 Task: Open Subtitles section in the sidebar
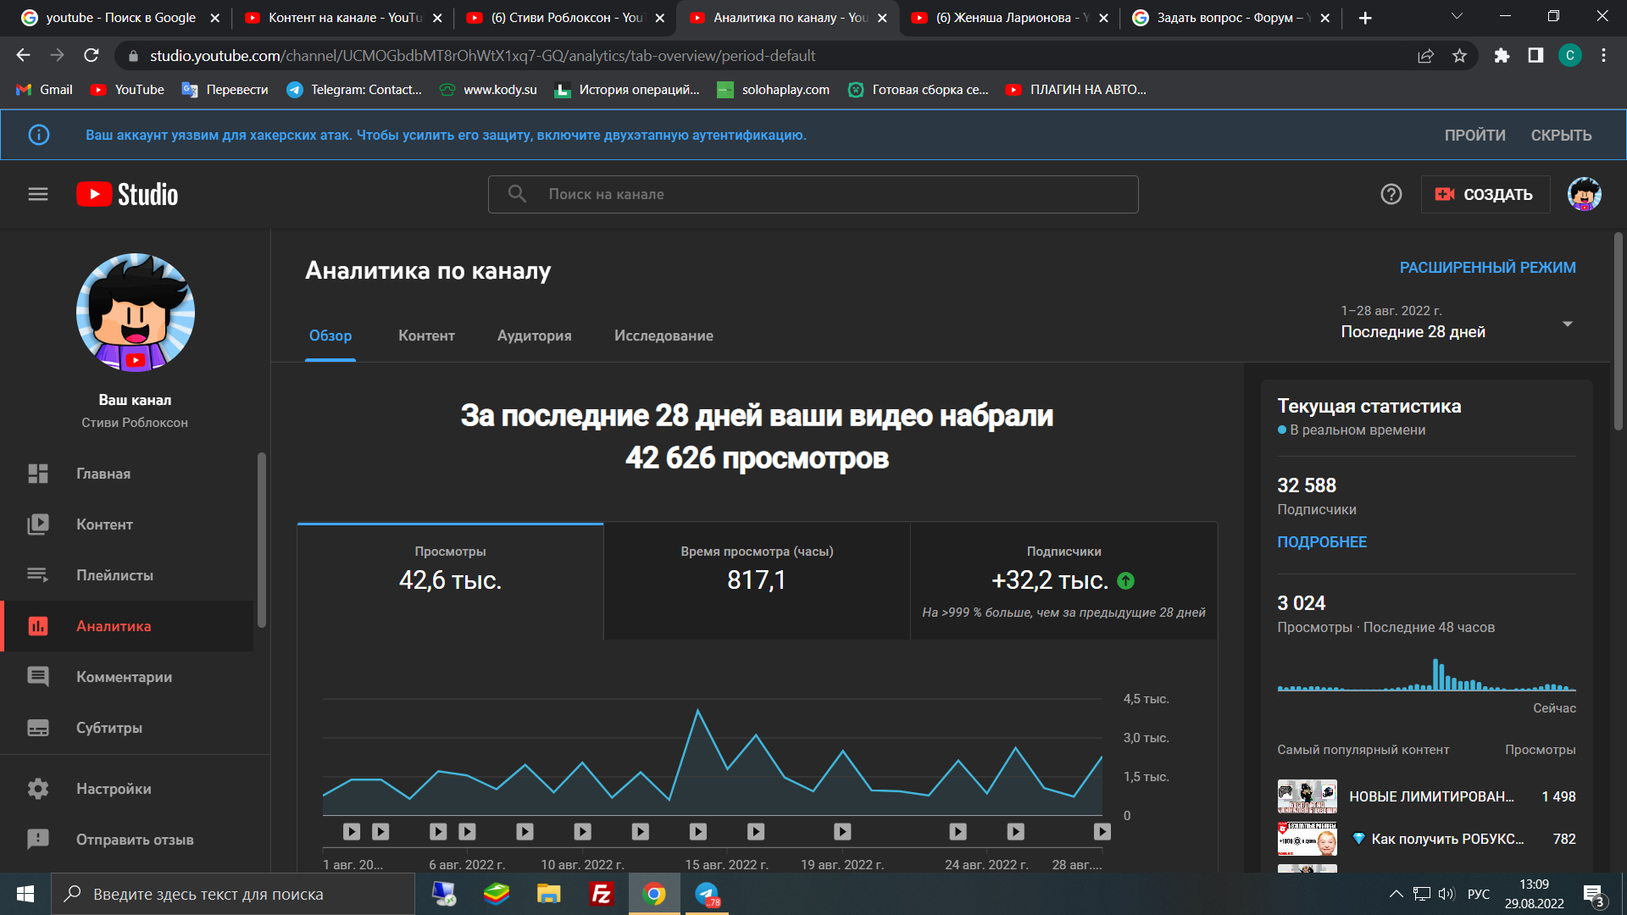[x=108, y=728]
